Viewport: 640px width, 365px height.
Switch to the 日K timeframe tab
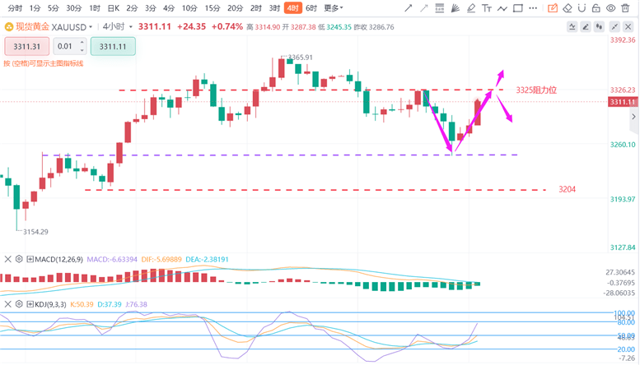click(114, 8)
